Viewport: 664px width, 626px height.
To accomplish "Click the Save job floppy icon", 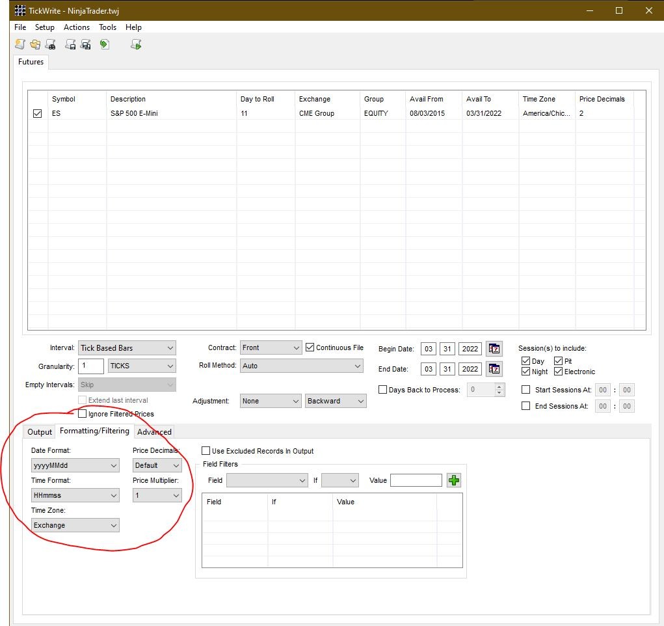I will (70, 44).
